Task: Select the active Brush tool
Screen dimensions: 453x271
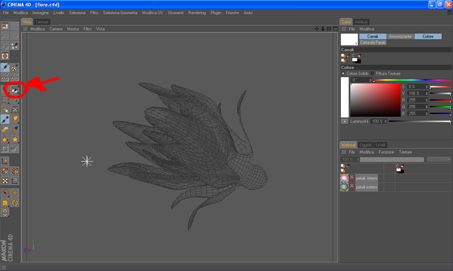Action: 5,119
